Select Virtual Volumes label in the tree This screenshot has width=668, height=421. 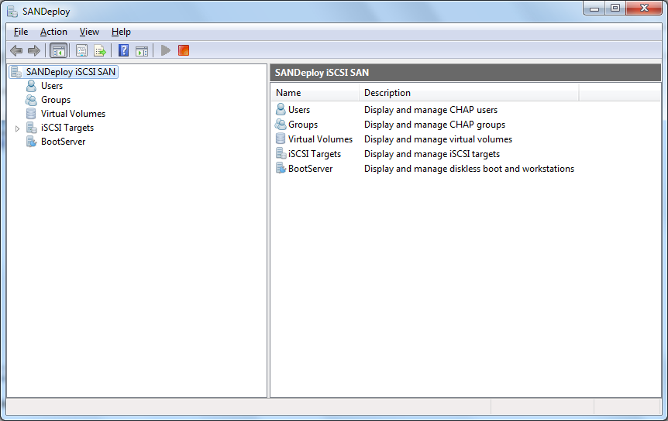pos(74,114)
